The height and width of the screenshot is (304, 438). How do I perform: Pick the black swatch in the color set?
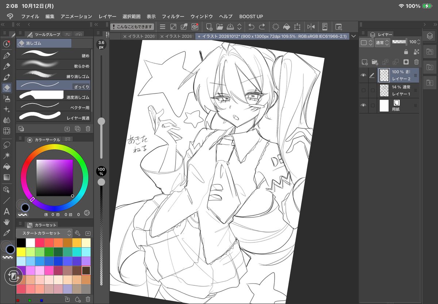[21, 243]
